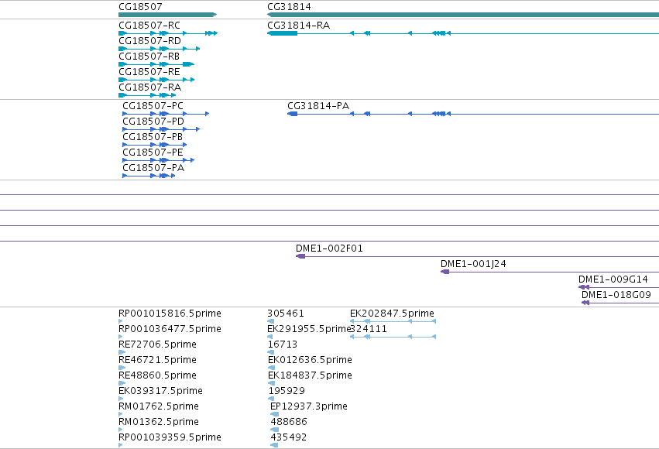Click transcript CG18507-RC label
The height and width of the screenshot is (449, 659).
pyautogui.click(x=149, y=26)
